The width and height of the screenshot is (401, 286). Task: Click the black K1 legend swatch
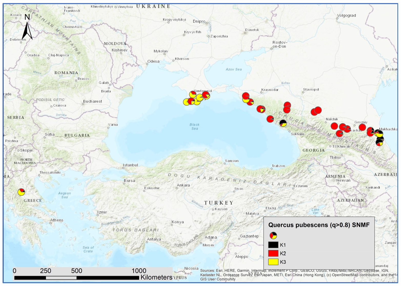(273, 245)
